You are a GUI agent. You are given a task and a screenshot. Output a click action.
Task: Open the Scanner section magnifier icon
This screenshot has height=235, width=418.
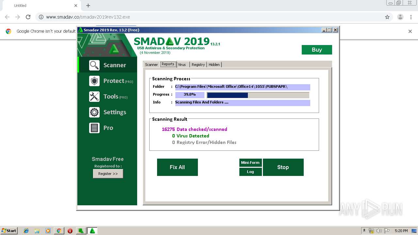point(94,65)
